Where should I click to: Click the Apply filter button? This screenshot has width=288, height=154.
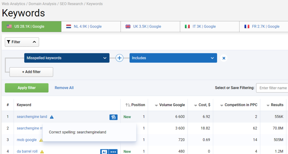(x=27, y=88)
